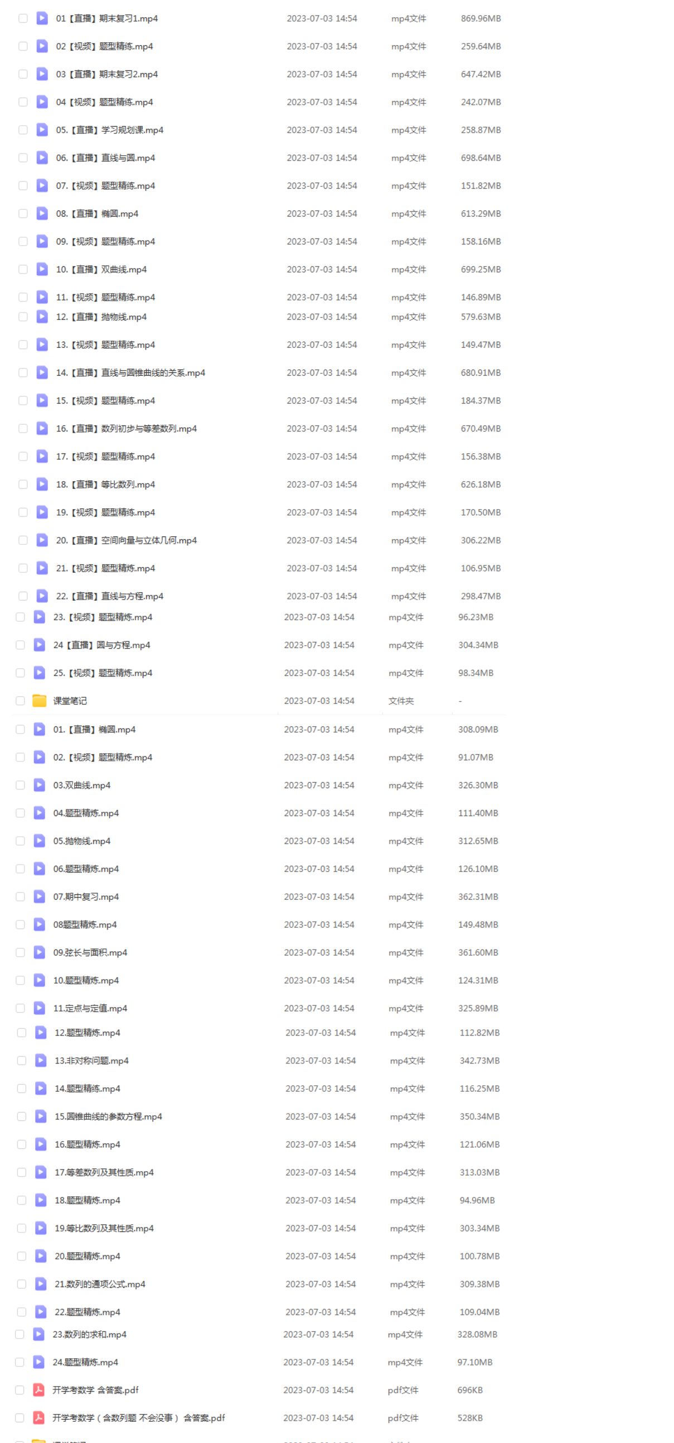
Task: Select checkbox beside 课堂笔记 folder
Action: (20, 701)
